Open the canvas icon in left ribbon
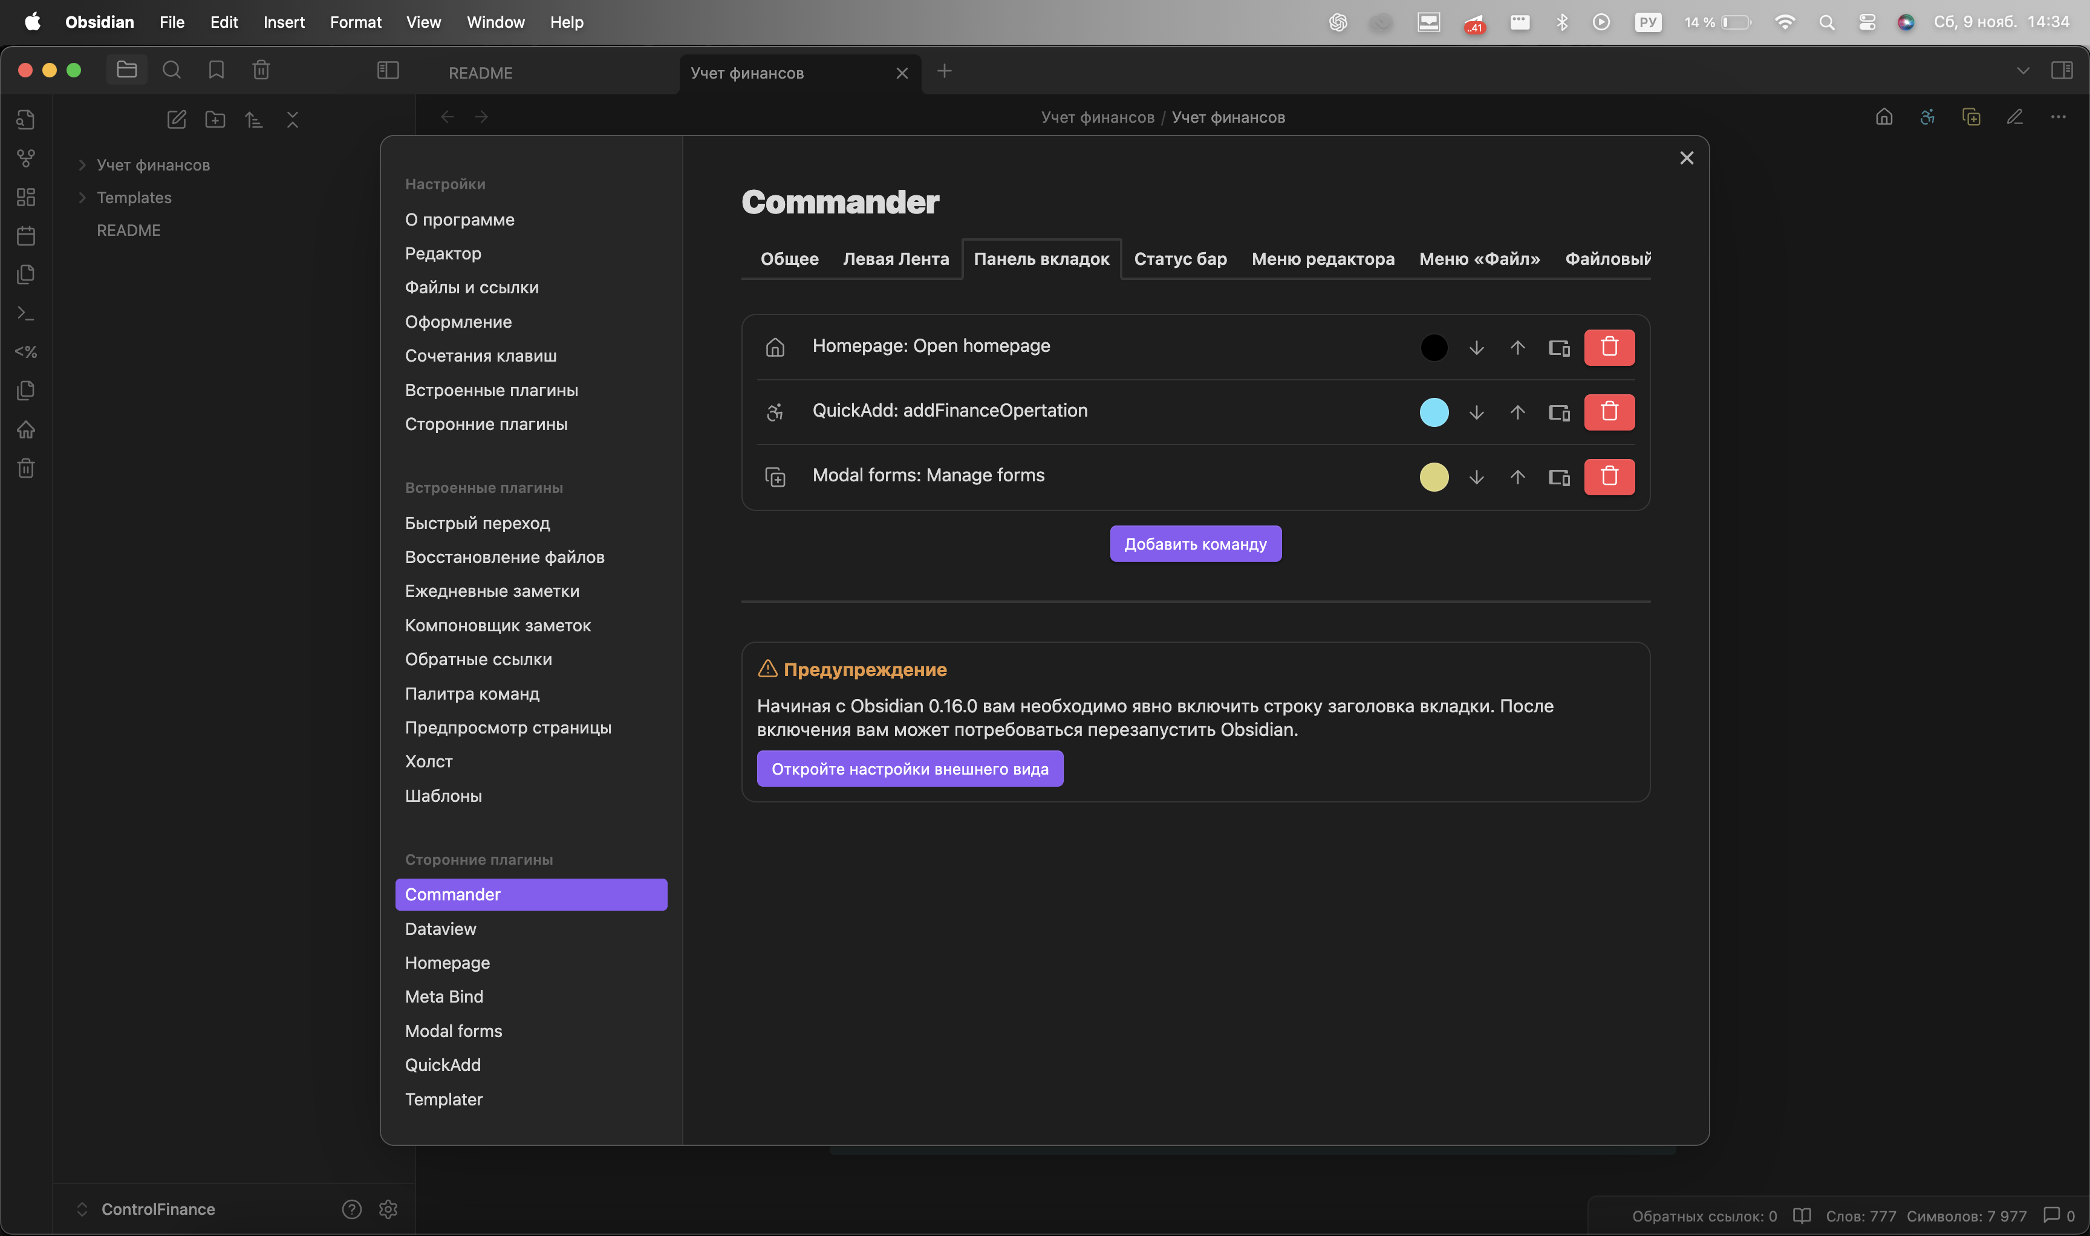This screenshot has width=2090, height=1236. (x=26, y=197)
